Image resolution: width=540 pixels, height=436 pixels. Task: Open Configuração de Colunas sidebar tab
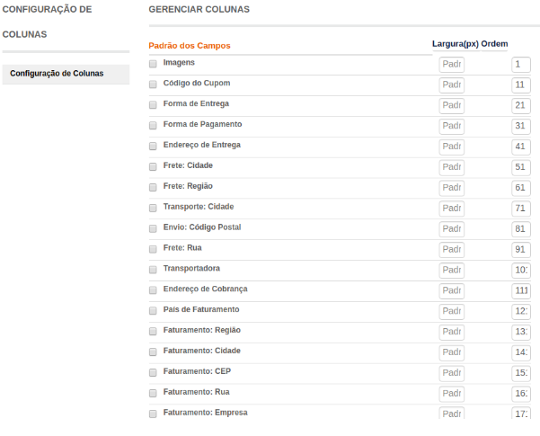click(65, 74)
